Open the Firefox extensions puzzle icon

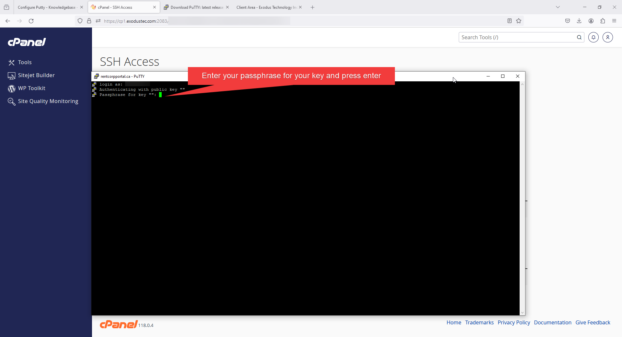click(x=603, y=21)
